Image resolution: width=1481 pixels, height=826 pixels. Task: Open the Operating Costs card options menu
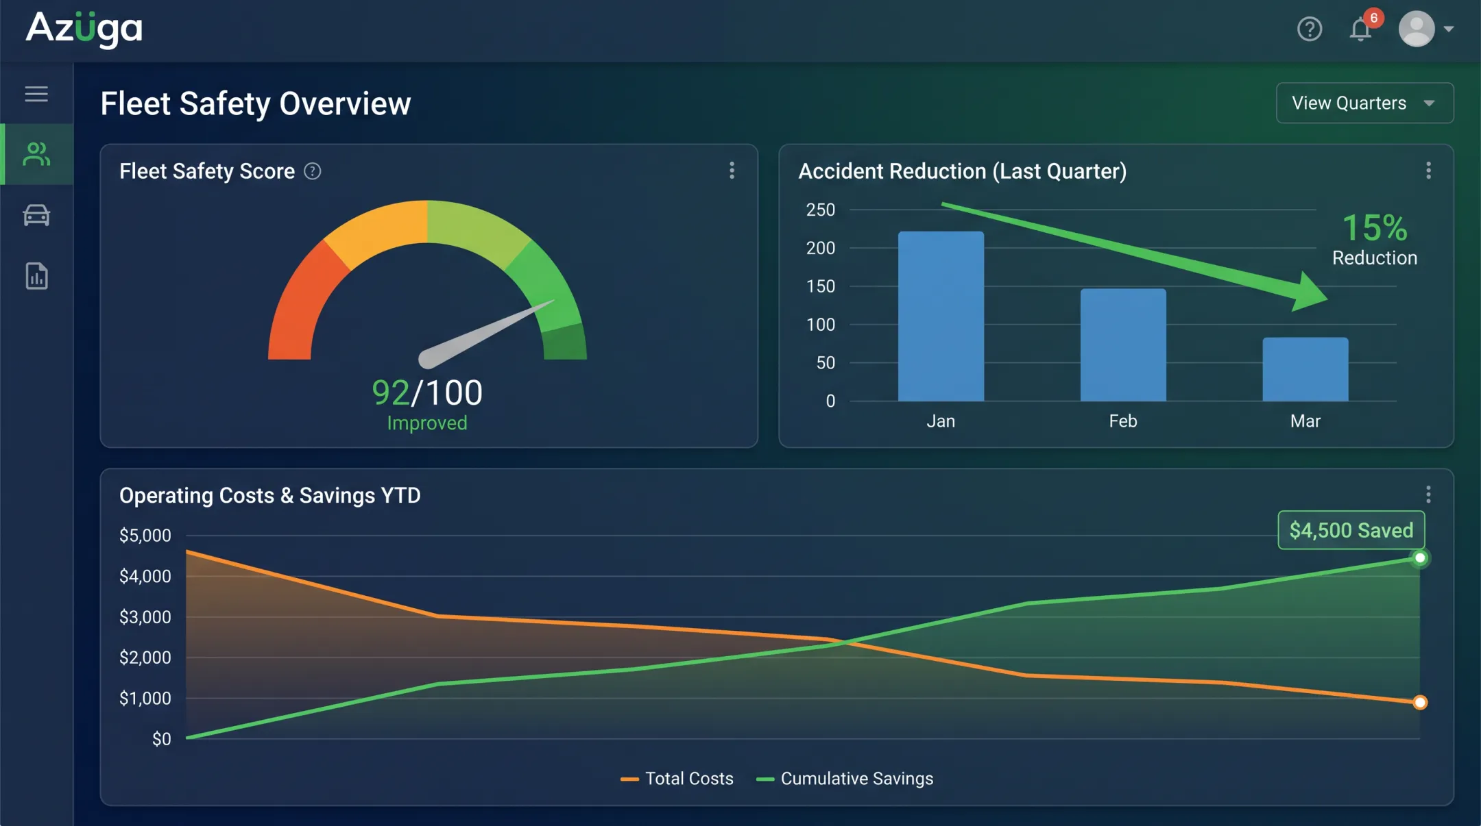1428,495
